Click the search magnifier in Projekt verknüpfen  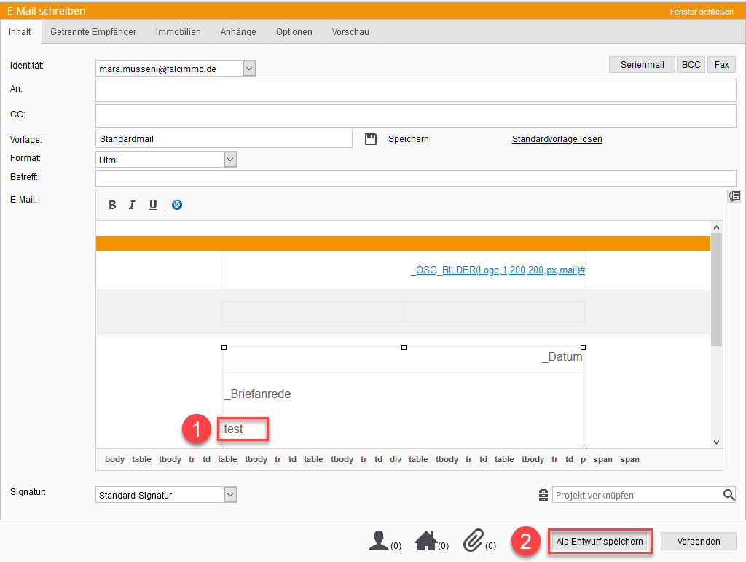729,495
